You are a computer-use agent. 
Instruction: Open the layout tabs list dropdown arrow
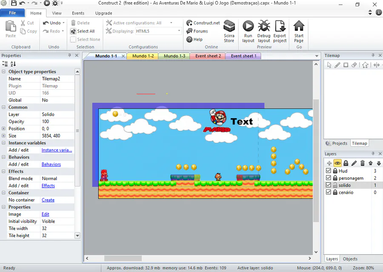point(317,56)
